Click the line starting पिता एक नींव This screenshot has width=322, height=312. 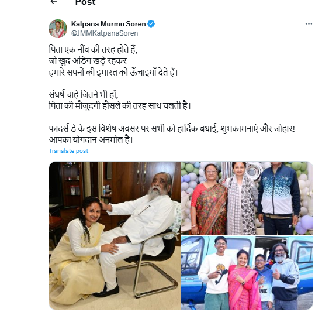tap(93, 50)
